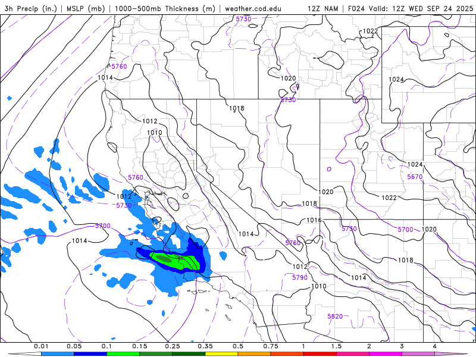Select the yellow 0.35–0.5 legend swatch
Image resolution: width=476 pixels, height=357 pixels.
[221, 354]
